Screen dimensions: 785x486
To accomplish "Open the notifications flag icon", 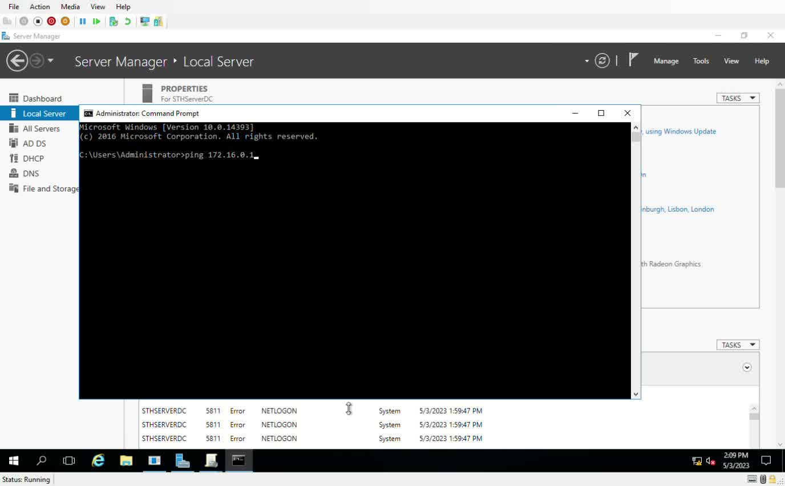I will (x=633, y=59).
